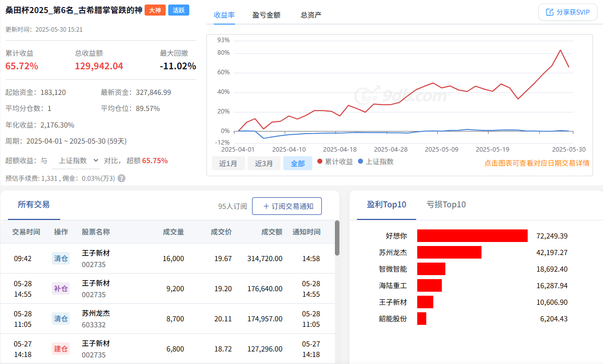The height and width of the screenshot is (364, 603).
Task: Click the 活跃 badge
Action: [x=178, y=10]
